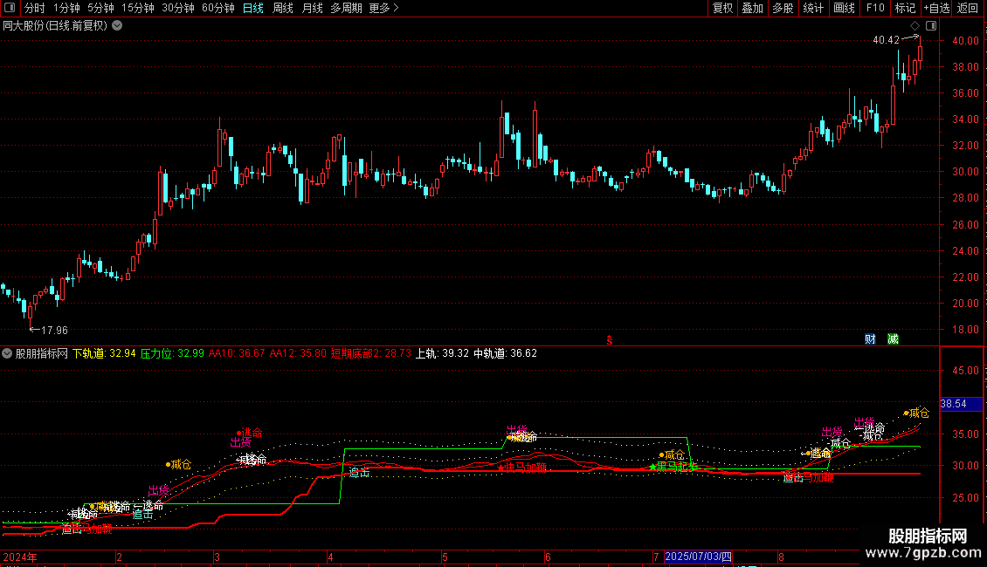987x567 pixels.
Task: Select the 日线 daily period
Action: click(x=253, y=8)
